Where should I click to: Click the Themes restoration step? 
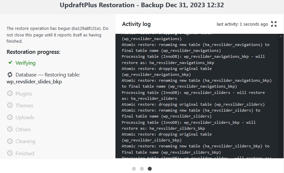[x=24, y=106]
